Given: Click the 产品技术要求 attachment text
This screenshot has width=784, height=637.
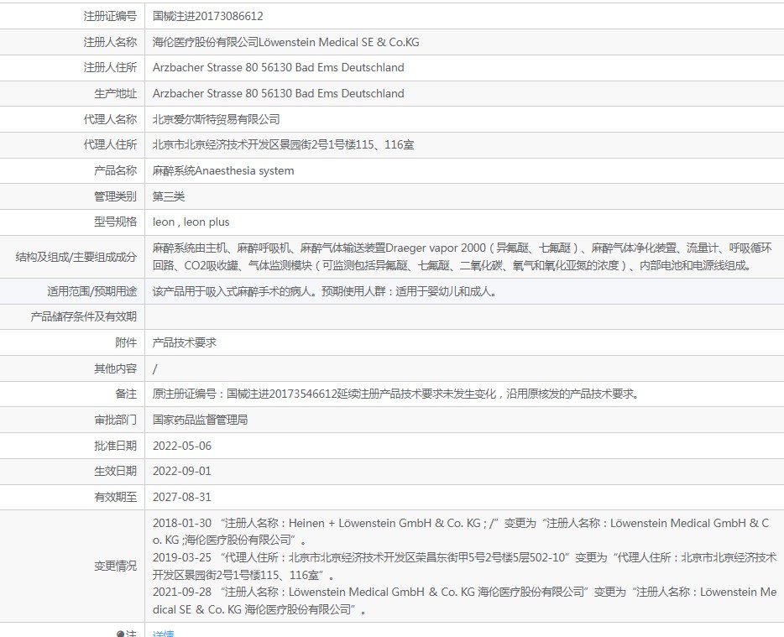Looking at the screenshot, I should pos(185,342).
